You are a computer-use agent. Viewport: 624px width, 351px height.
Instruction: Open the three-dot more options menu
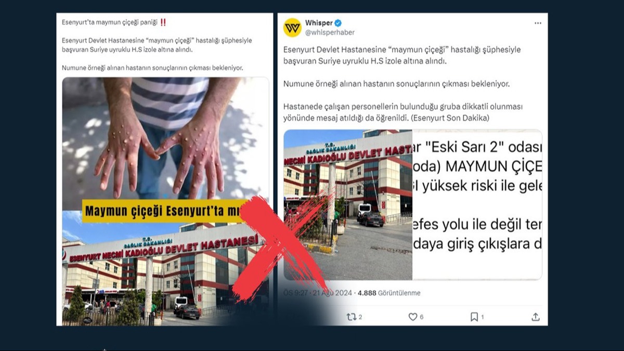click(538, 23)
